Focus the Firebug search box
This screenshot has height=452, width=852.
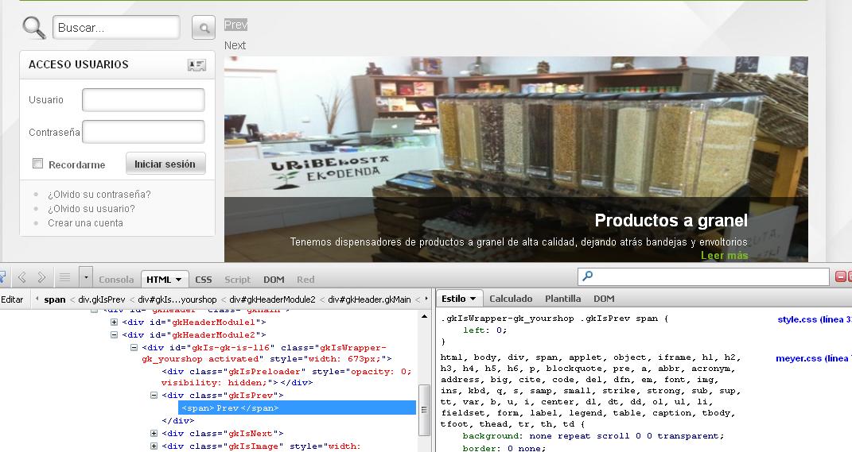pyautogui.click(x=703, y=276)
